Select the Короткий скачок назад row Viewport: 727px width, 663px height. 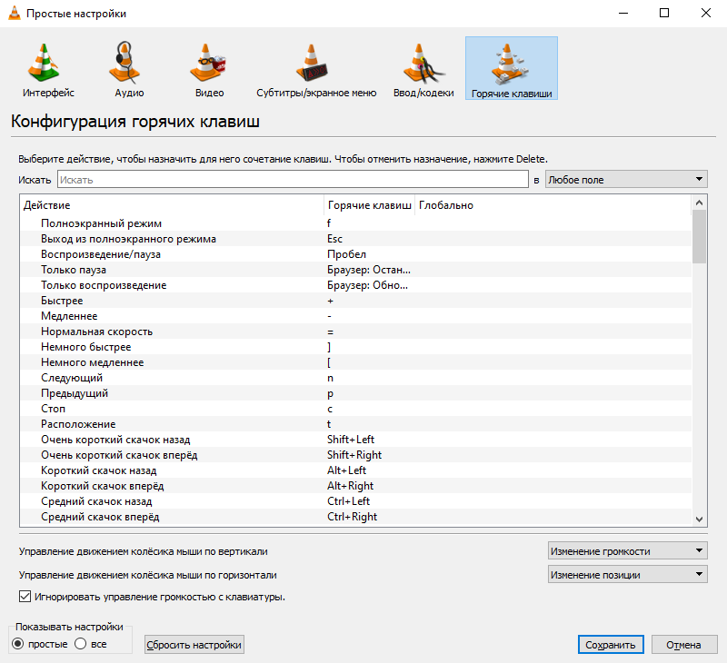pos(355,470)
